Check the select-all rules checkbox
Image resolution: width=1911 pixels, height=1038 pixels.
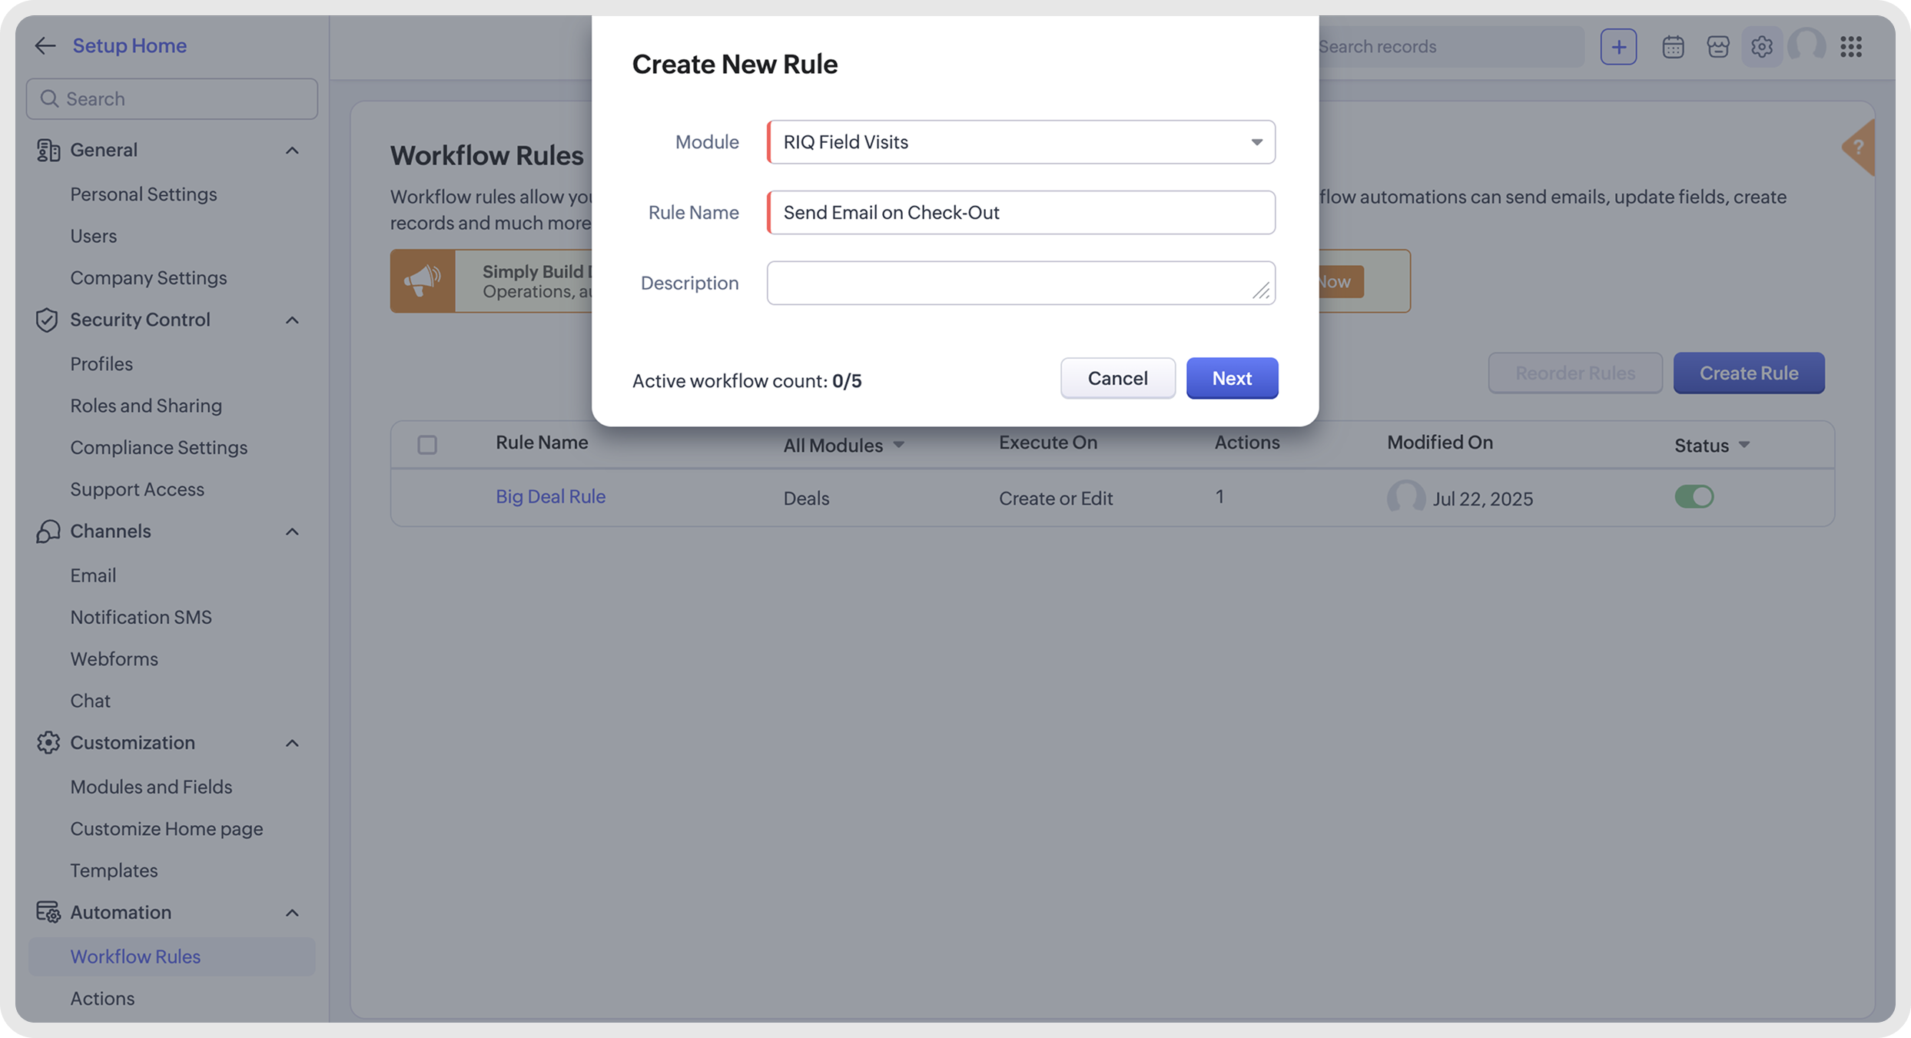click(427, 445)
